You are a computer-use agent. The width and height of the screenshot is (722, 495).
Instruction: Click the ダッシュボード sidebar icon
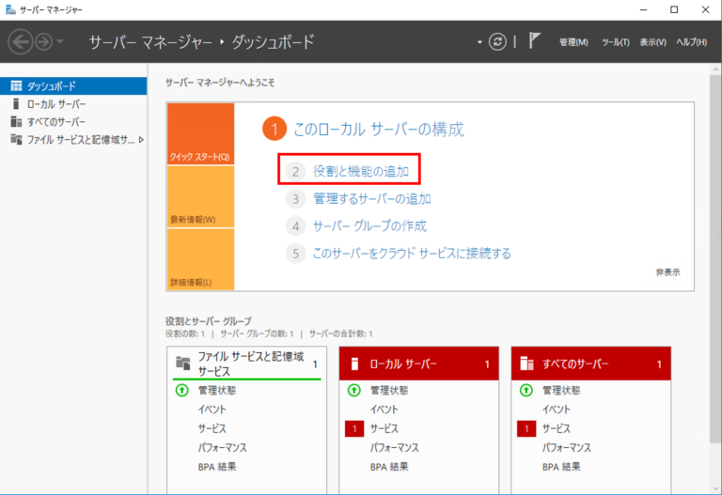pos(16,86)
